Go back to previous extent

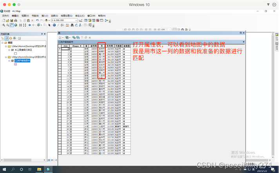(x=29, y=25)
